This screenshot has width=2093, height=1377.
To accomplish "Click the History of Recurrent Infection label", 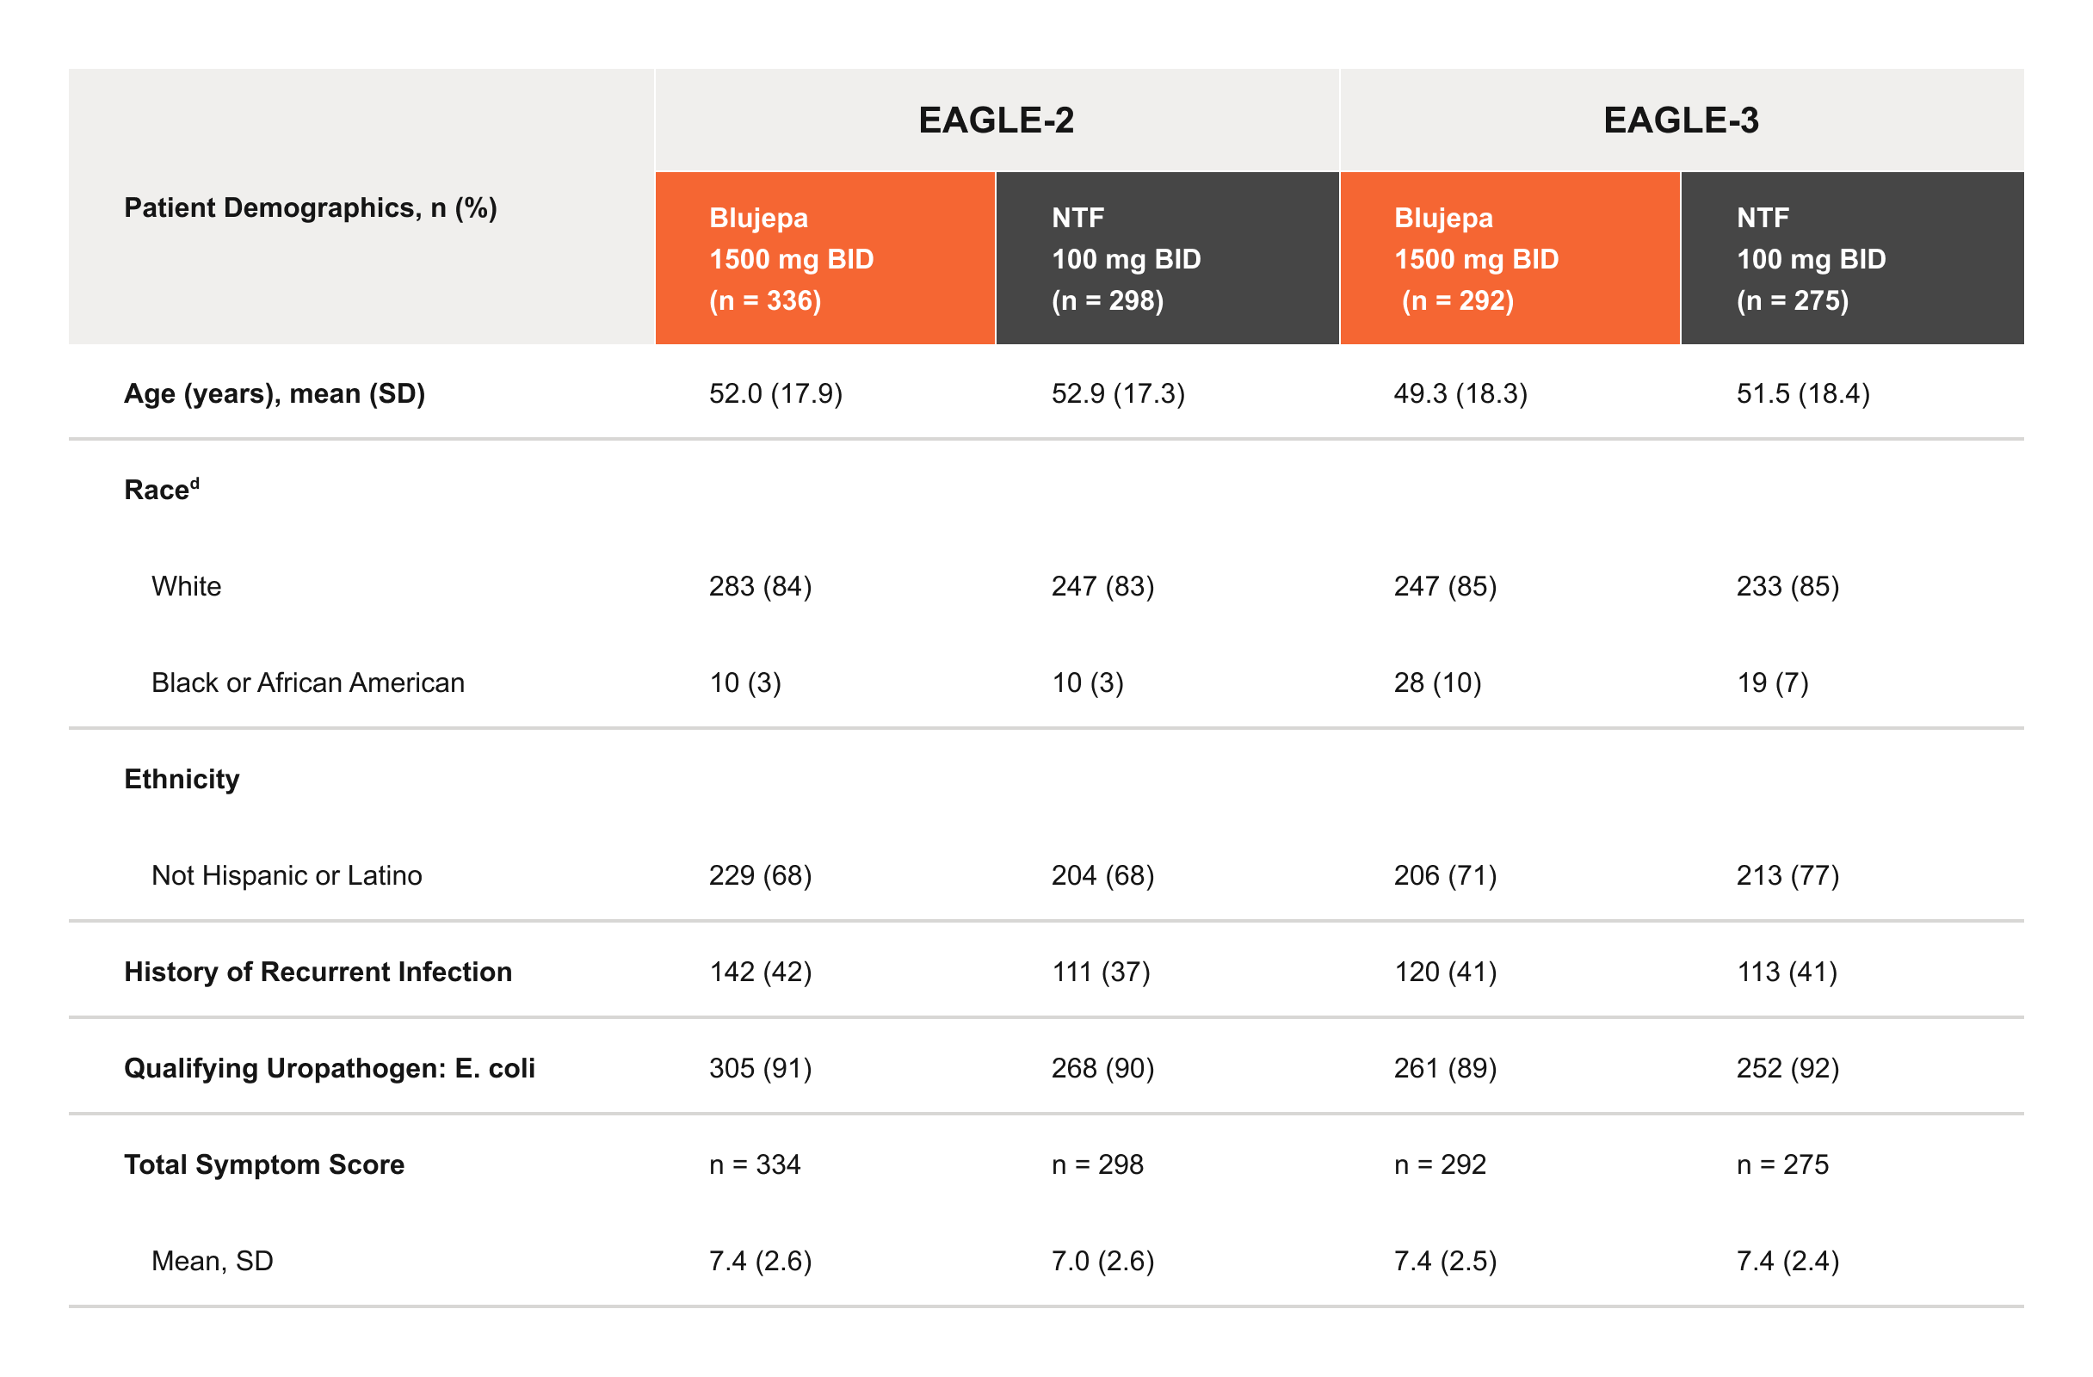I will pyautogui.click(x=318, y=973).
